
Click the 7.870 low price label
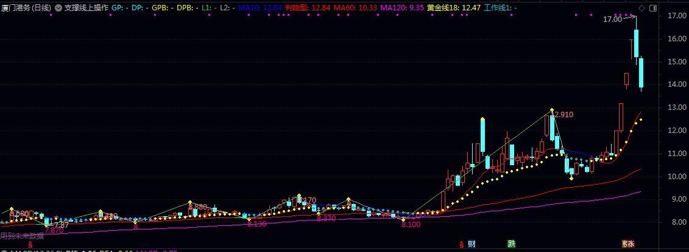(54, 230)
